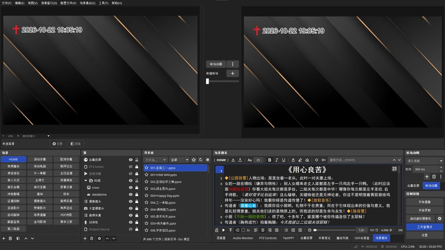445x250 pixels.
Task: Click the single diamond marker icon
Action: coord(316,160)
